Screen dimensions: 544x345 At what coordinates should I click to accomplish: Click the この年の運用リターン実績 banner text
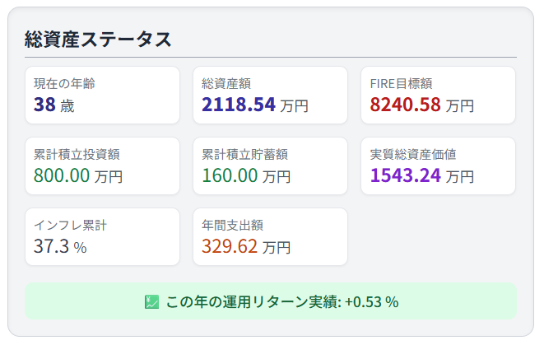(x=253, y=301)
